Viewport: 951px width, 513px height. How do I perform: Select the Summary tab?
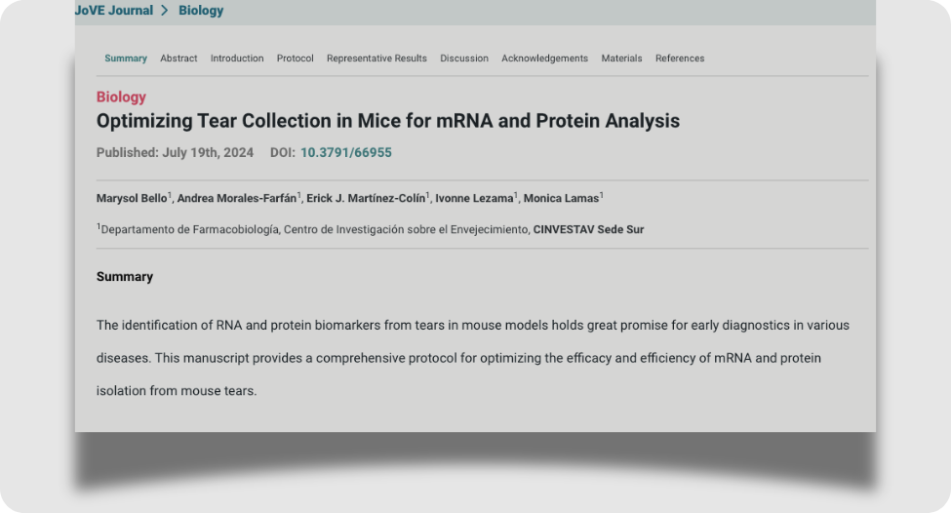click(x=126, y=59)
